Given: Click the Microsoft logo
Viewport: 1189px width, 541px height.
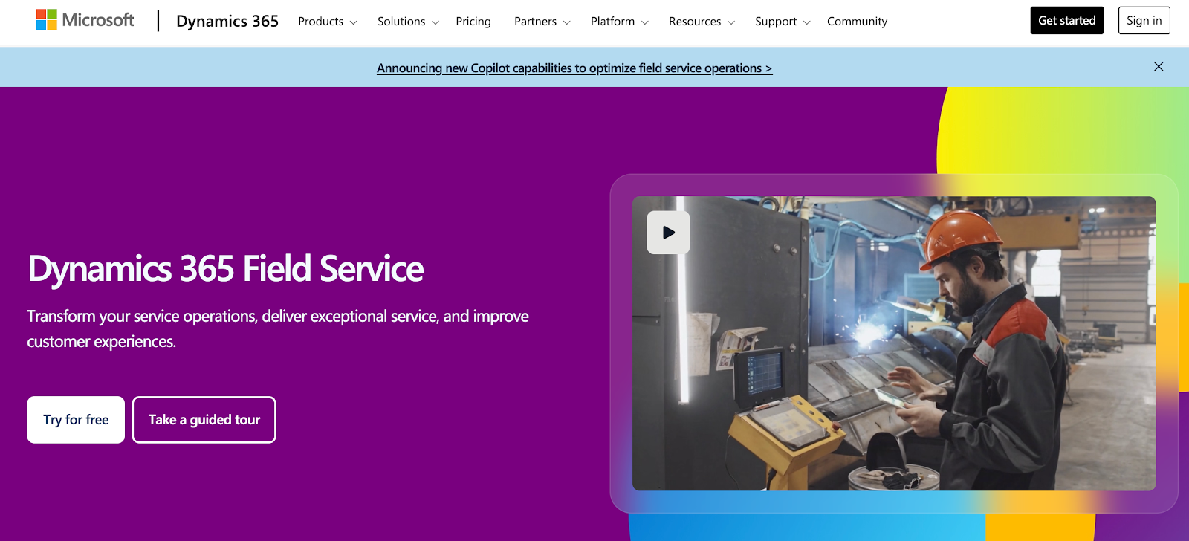Looking at the screenshot, I should click(x=85, y=20).
